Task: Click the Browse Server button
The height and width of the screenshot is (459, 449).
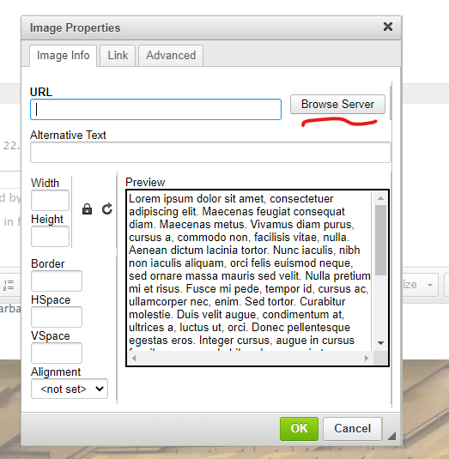Action: click(x=337, y=104)
